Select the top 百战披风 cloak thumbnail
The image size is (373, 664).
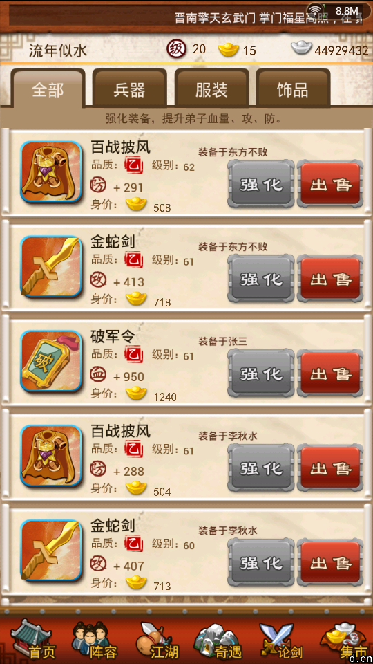tap(51, 172)
